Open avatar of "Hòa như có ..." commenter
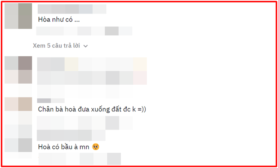Screen dimensions: 278x168 click(x=18, y=16)
